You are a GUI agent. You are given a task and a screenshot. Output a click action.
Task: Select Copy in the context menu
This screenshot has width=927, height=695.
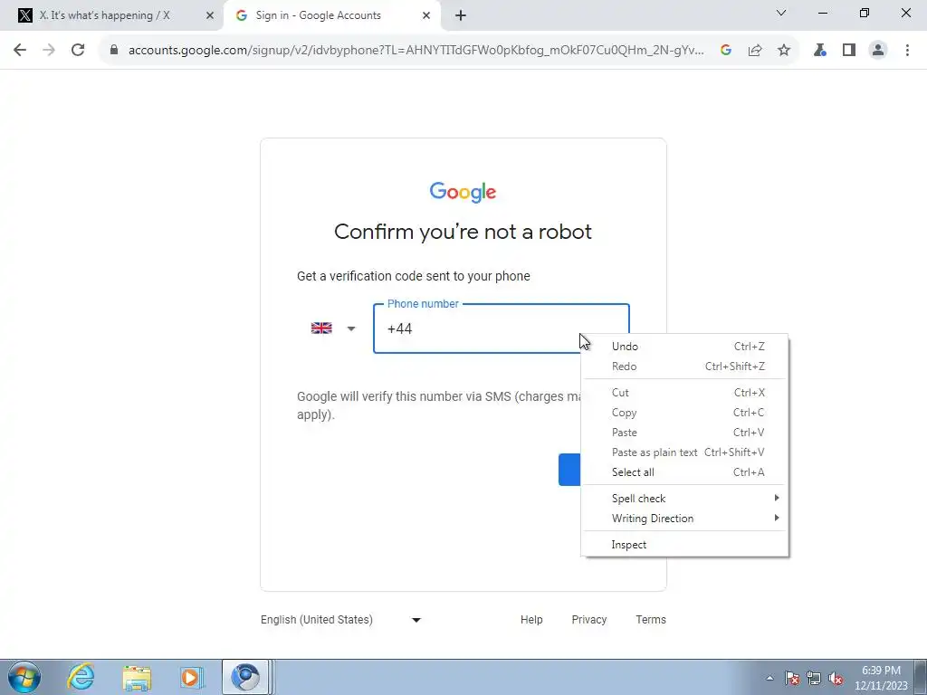(684, 413)
